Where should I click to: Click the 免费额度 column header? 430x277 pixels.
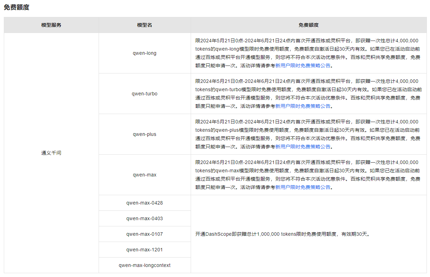coord(309,25)
